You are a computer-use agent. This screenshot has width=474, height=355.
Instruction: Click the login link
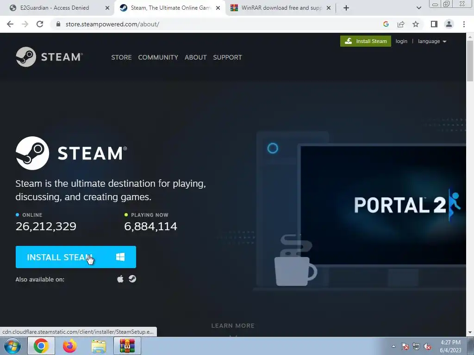pos(401,41)
